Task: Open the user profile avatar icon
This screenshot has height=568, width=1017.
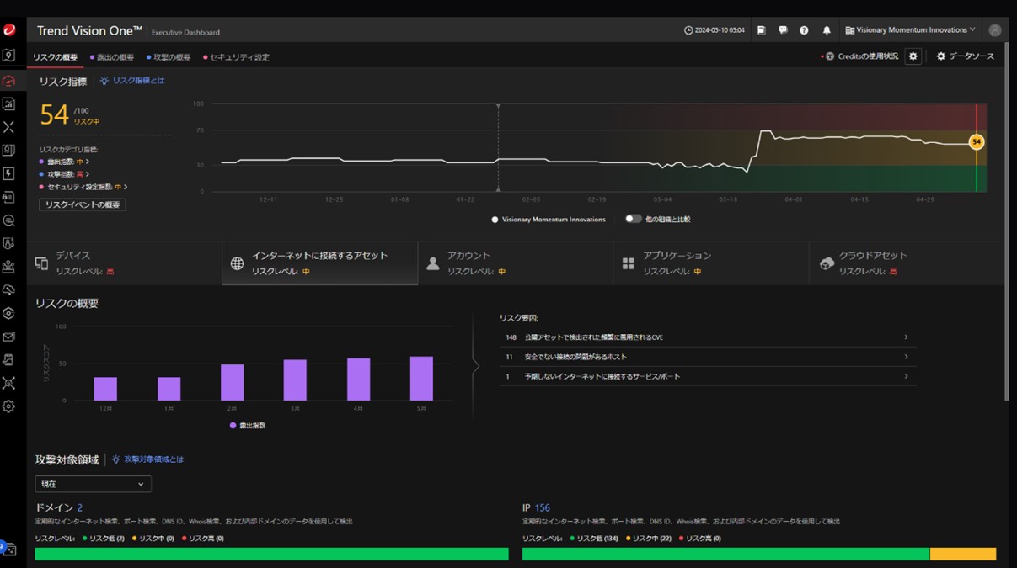Action: (x=994, y=30)
